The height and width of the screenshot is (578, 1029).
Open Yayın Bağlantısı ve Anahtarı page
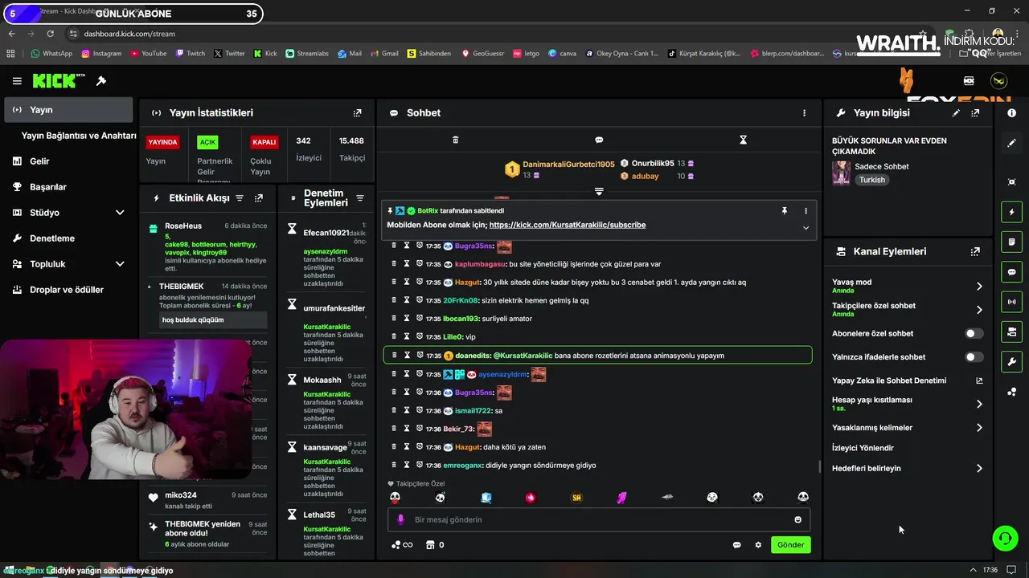(x=78, y=136)
